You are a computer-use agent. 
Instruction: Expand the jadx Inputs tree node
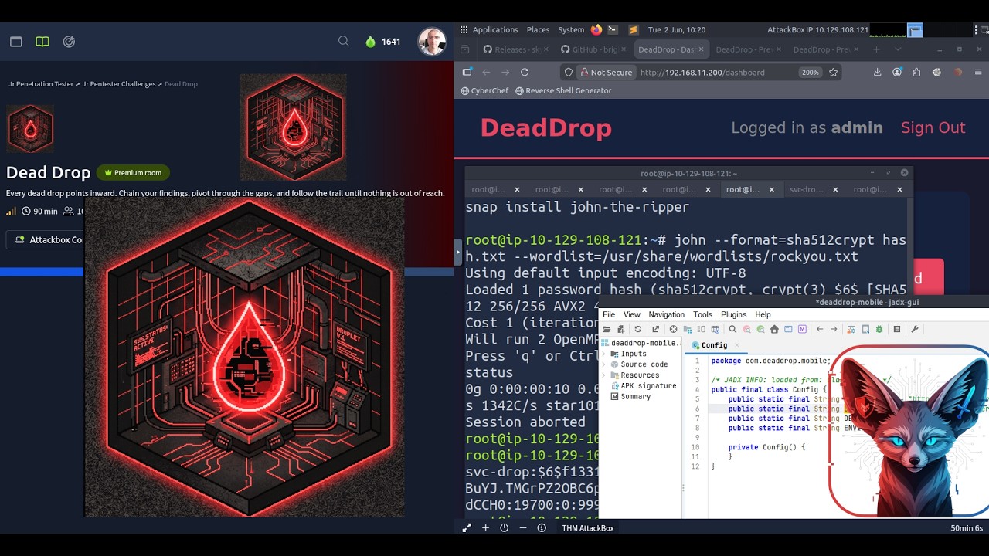point(604,354)
